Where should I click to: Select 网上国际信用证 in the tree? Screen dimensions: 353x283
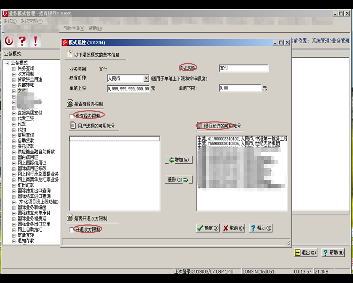(x=32, y=163)
